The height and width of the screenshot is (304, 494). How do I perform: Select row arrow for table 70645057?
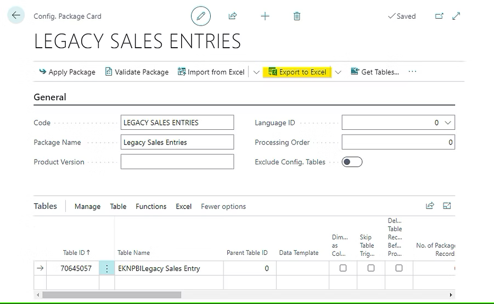pos(40,268)
